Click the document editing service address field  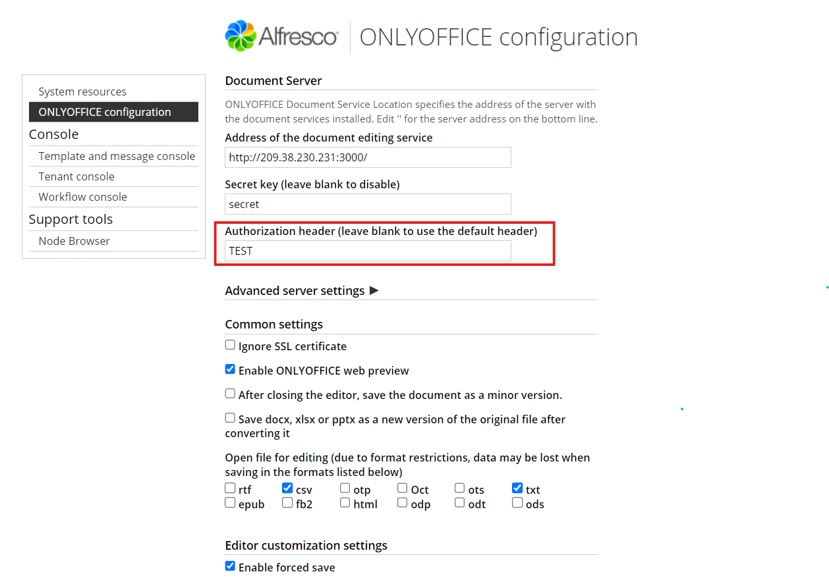(368, 157)
